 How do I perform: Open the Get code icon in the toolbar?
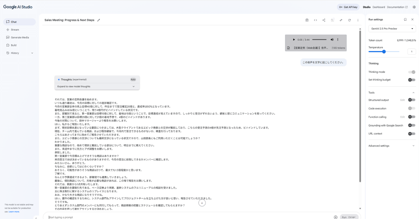point(315,20)
